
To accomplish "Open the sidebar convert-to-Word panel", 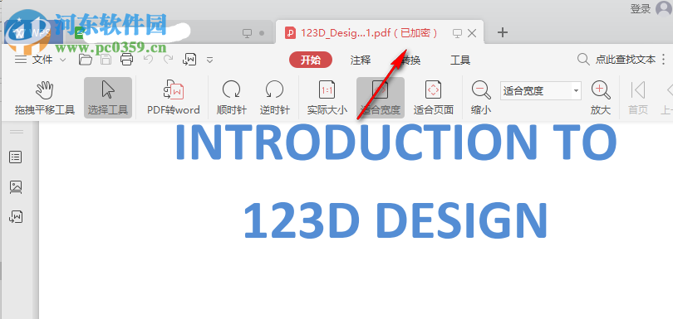I will tap(16, 217).
